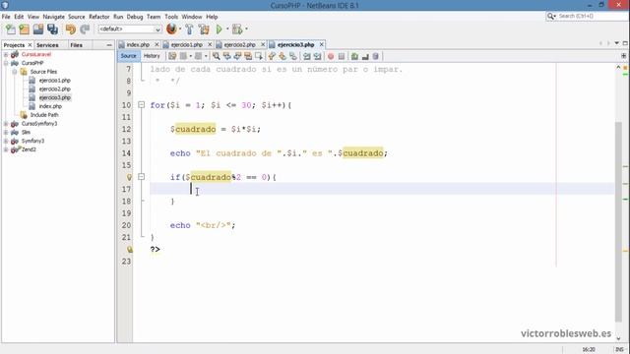Click Find Next Occurrence icon

click(x=237, y=56)
